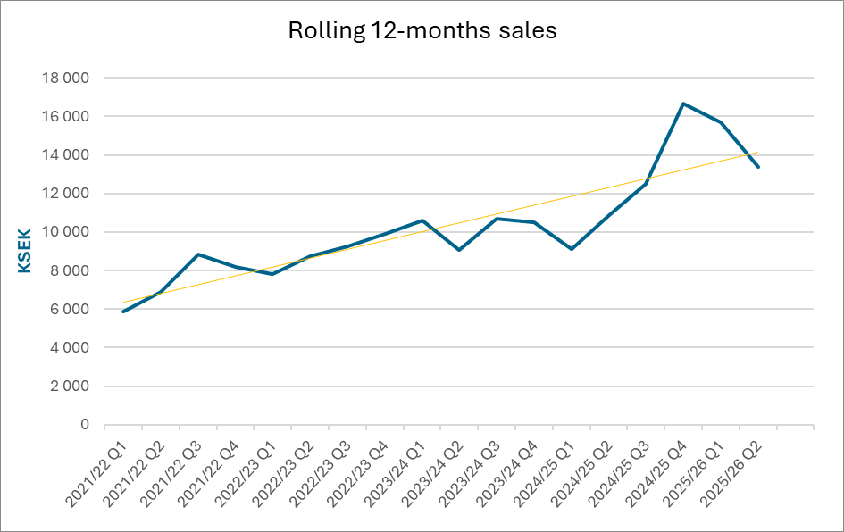The width and height of the screenshot is (844, 532).
Task: Select the 10 000 y-axis label
Action: 65,232
